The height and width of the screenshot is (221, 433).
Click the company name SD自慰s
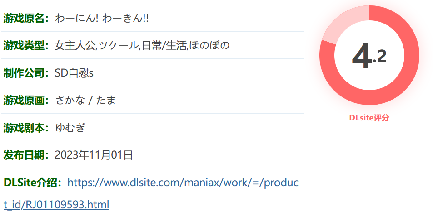point(74,73)
